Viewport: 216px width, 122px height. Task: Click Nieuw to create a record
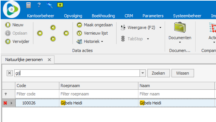coord(14,25)
